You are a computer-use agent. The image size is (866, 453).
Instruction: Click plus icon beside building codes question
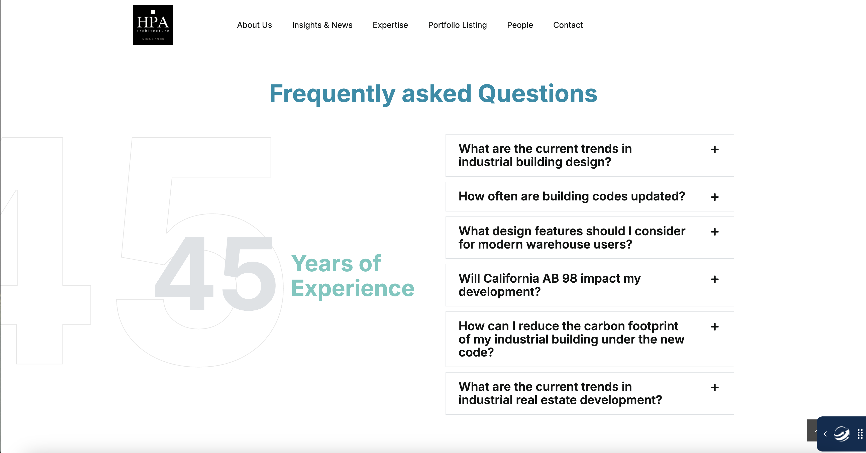coord(715,197)
